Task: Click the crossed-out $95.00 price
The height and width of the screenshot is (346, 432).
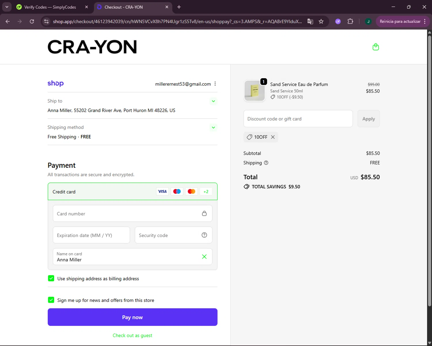Action: 374,84
